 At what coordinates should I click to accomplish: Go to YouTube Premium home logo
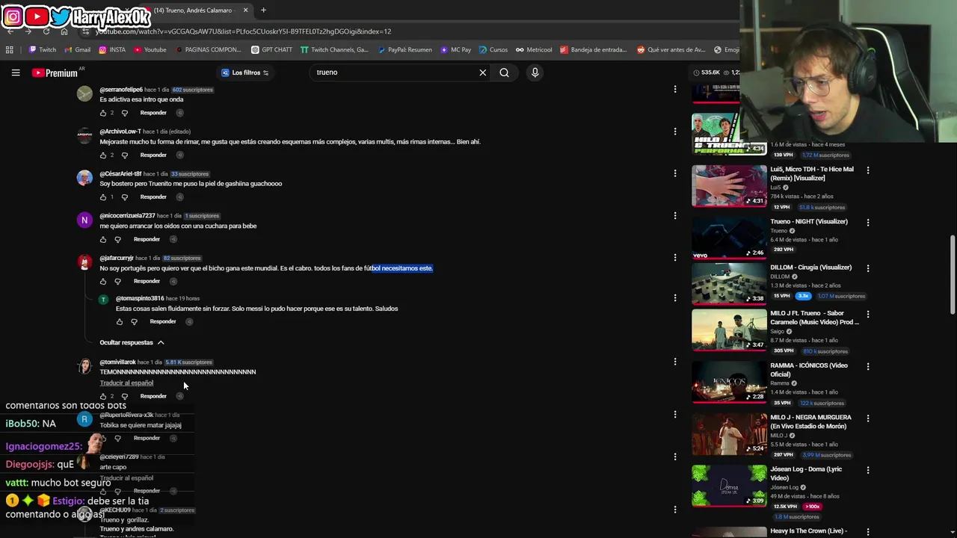pos(55,72)
